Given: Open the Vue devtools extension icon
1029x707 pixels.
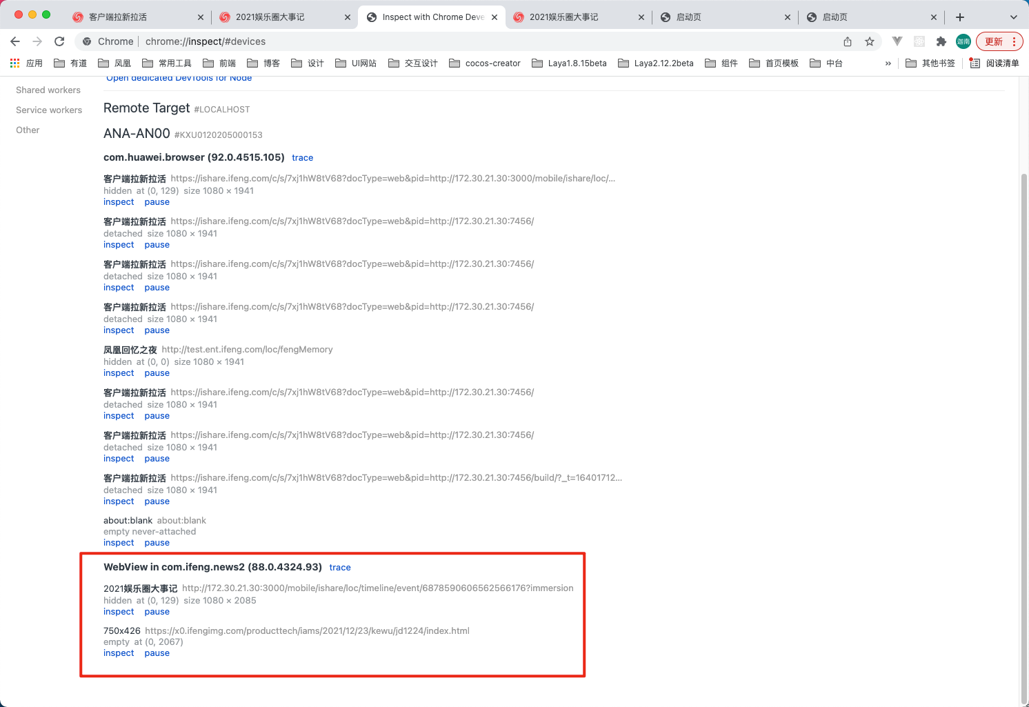Looking at the screenshot, I should (897, 41).
